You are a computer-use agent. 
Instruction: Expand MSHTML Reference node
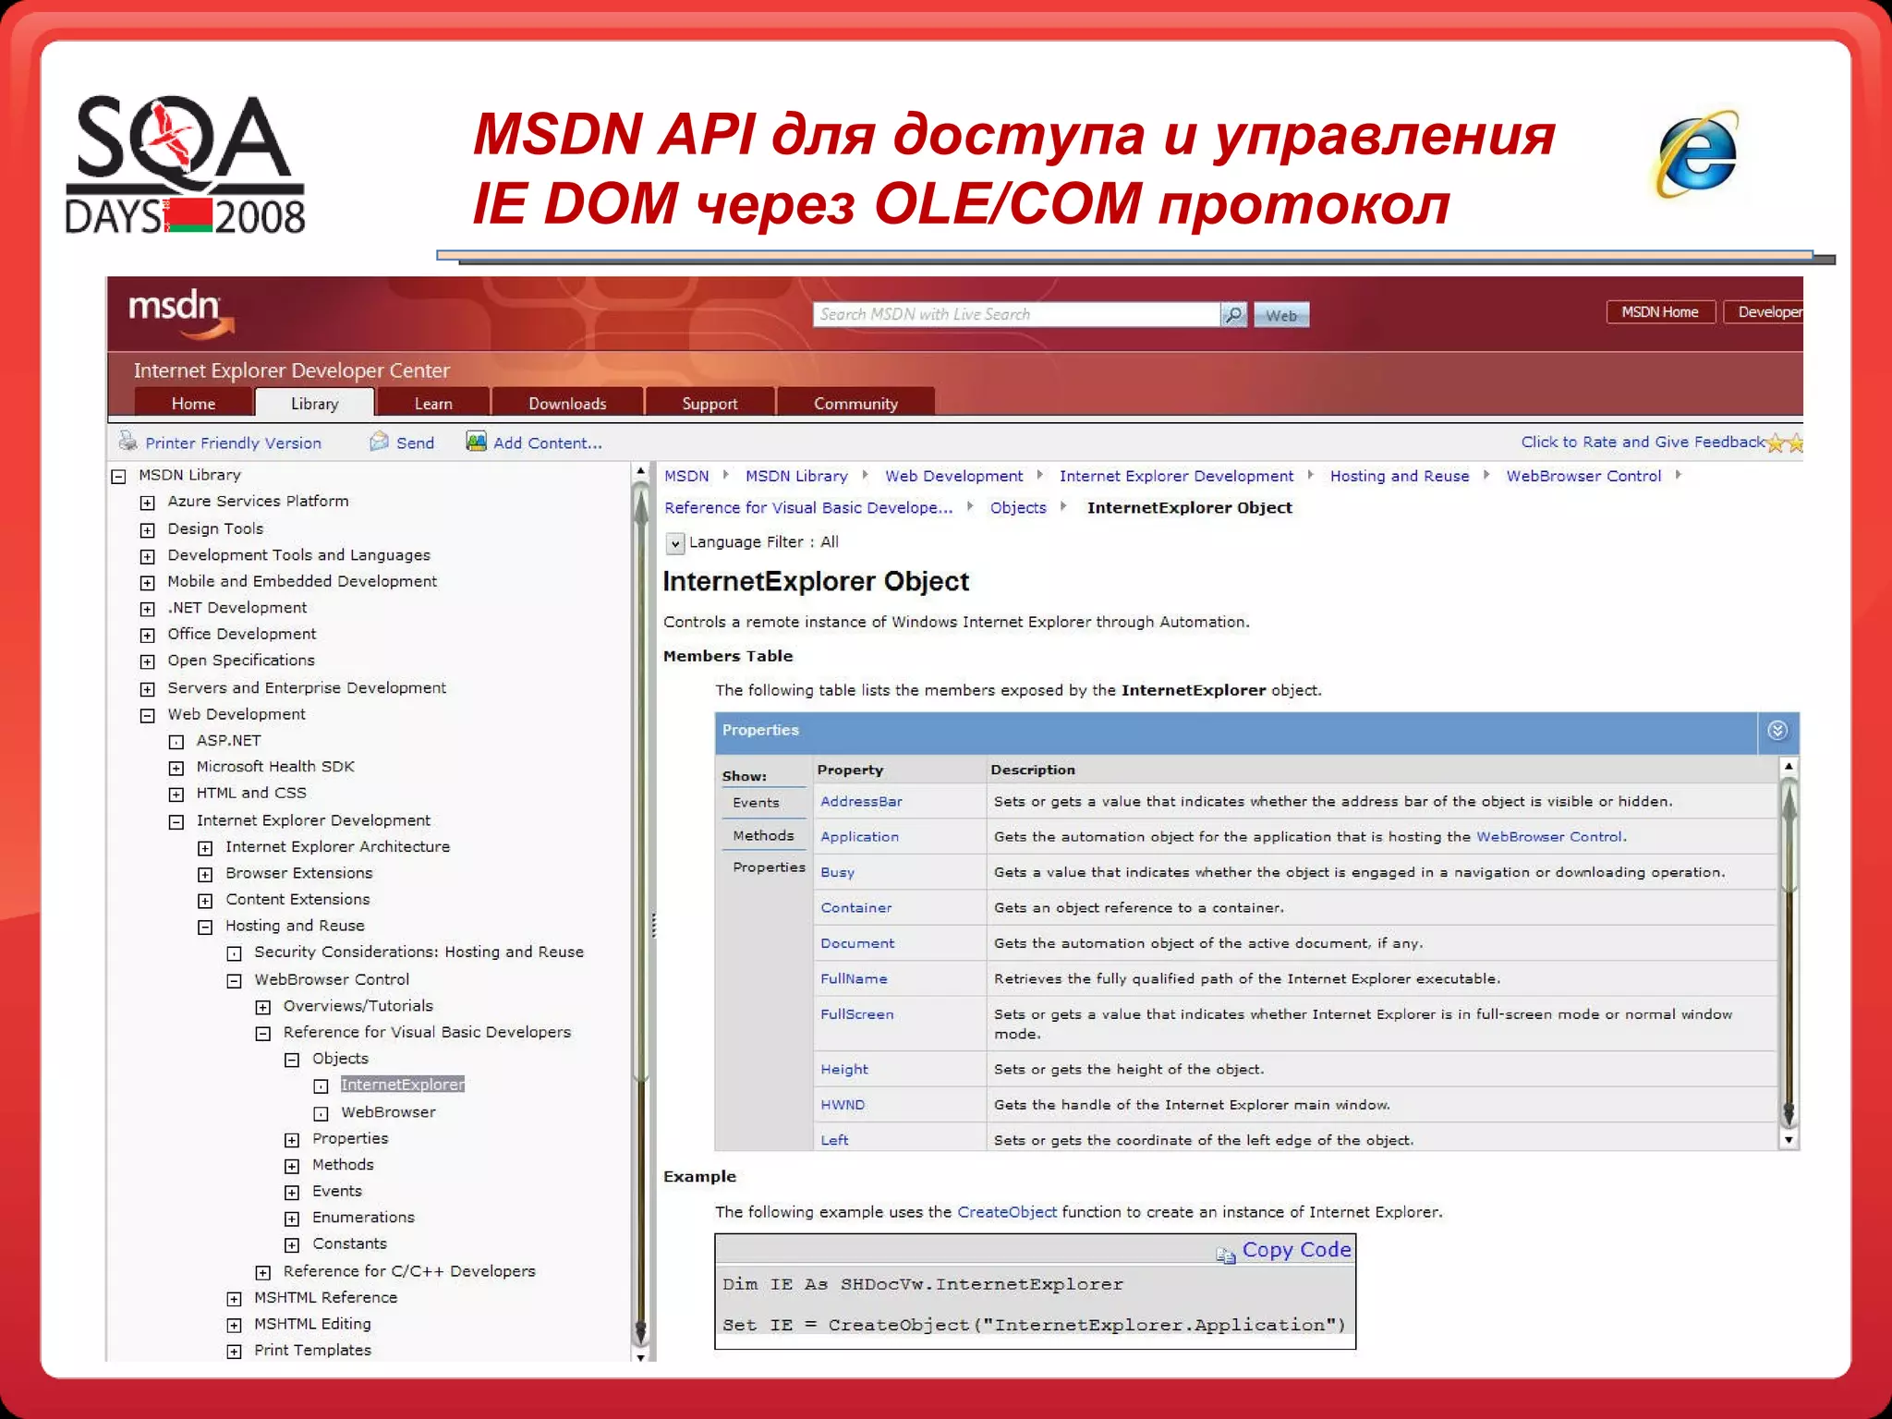[x=234, y=1299]
